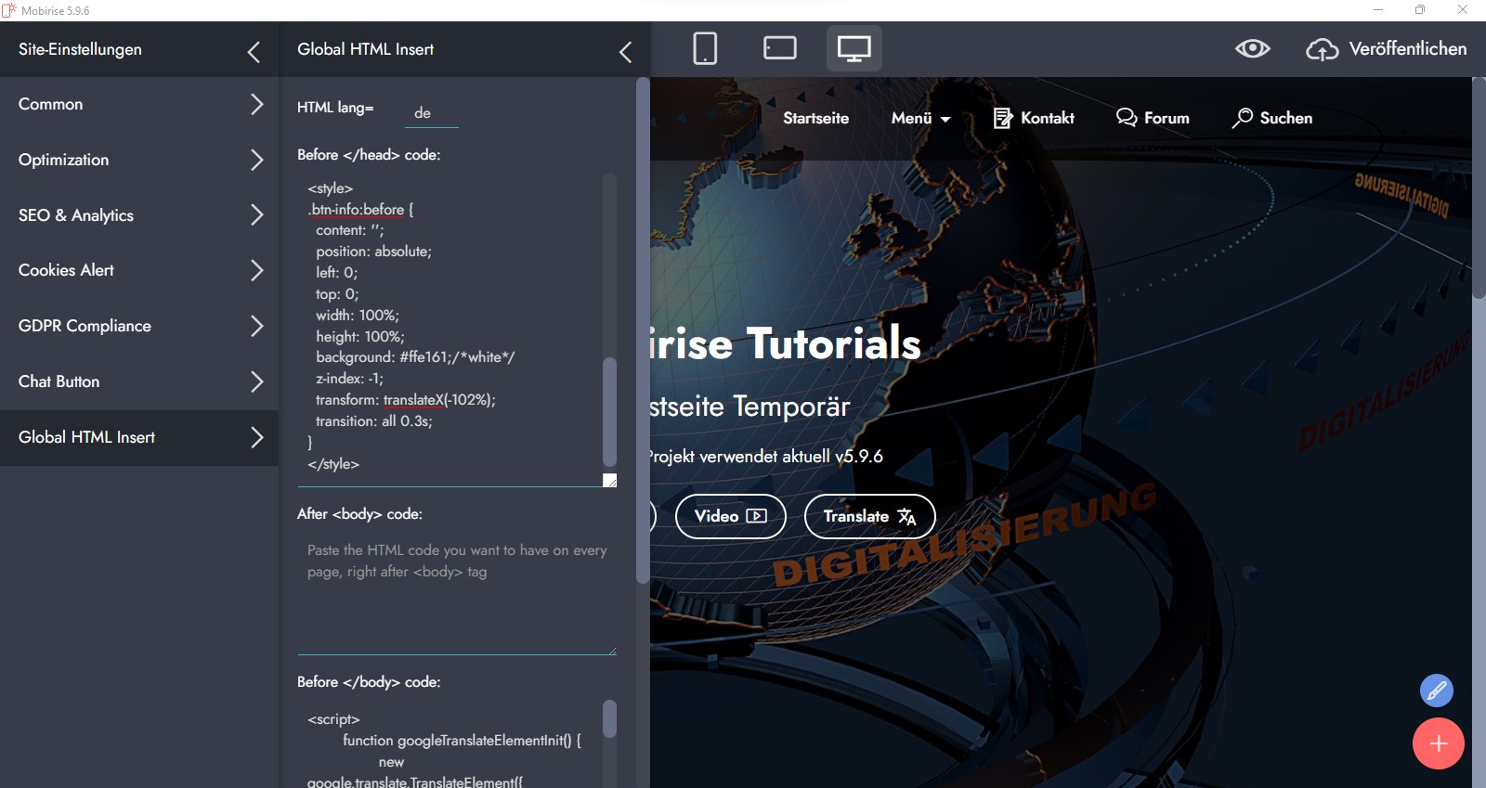1486x788 pixels.
Task: Click the head code textarea scrollbar
Action: 609,411
